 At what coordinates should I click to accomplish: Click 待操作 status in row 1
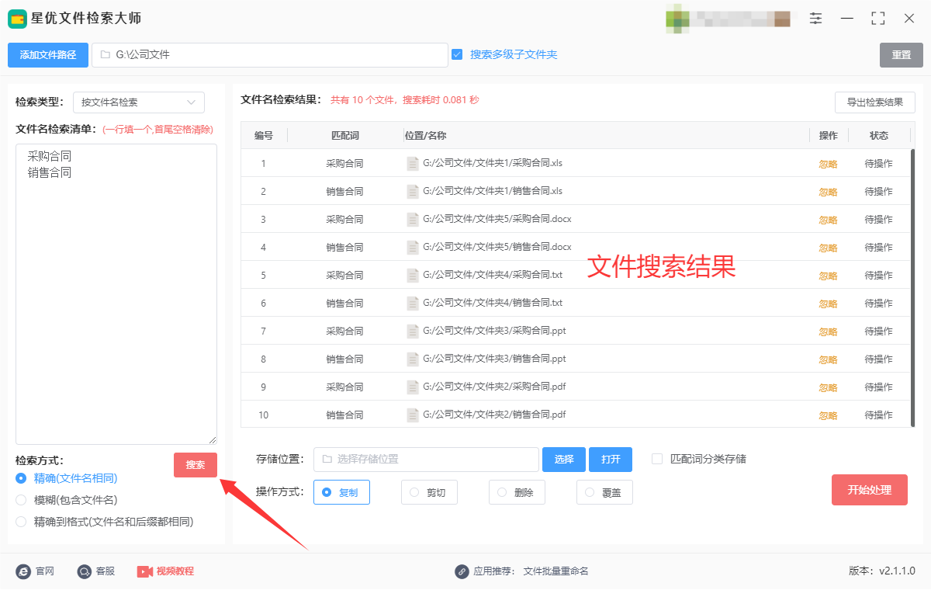pyautogui.click(x=879, y=164)
